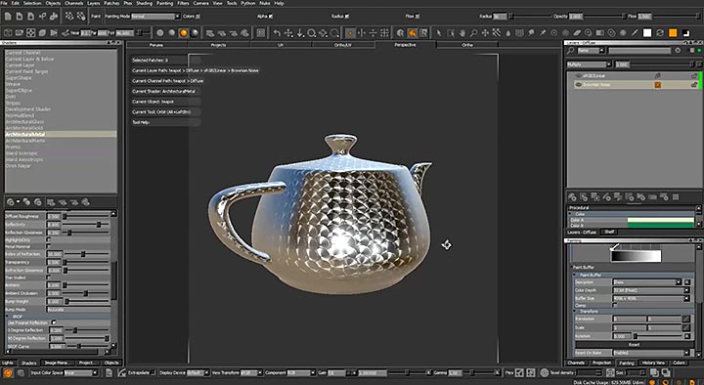Open the Shelf tab button
This screenshot has width=704, height=385.
click(609, 232)
